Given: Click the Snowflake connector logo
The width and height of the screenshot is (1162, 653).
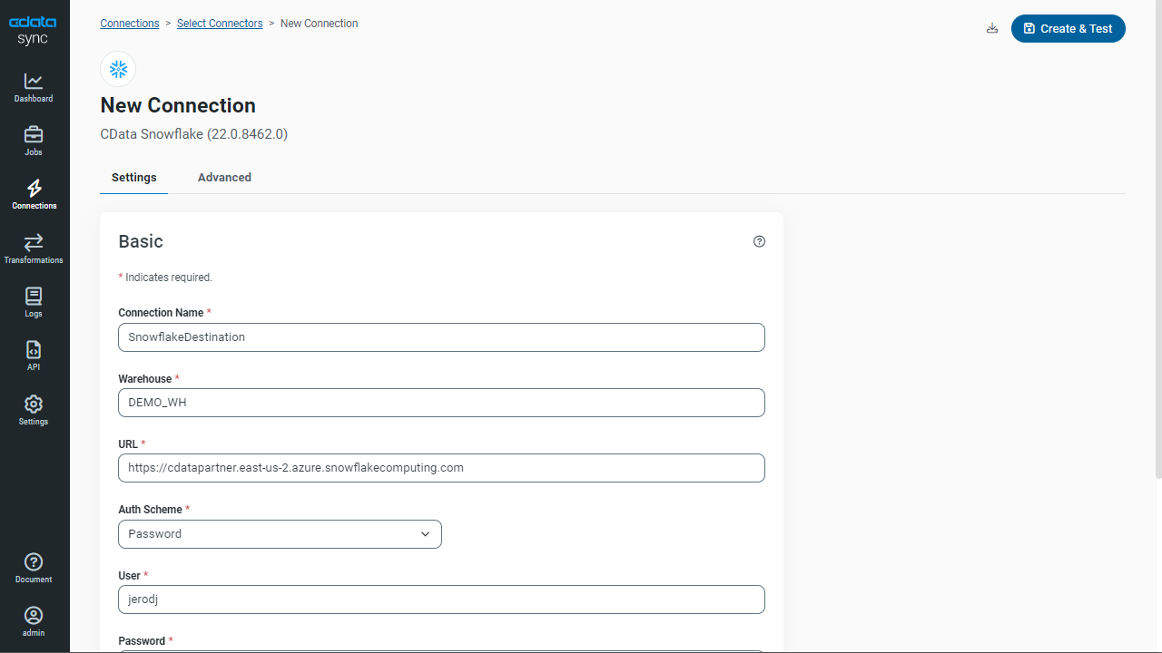Looking at the screenshot, I should (x=118, y=69).
